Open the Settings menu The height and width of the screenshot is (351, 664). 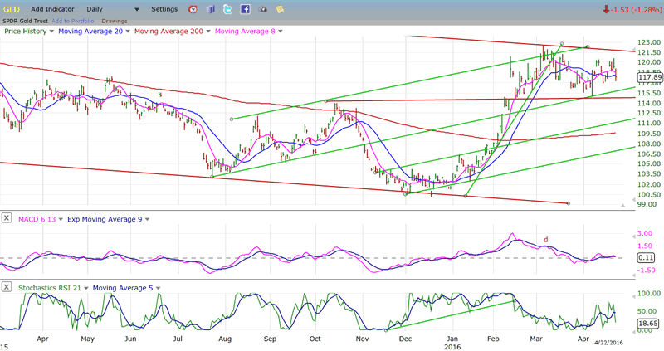click(x=164, y=9)
